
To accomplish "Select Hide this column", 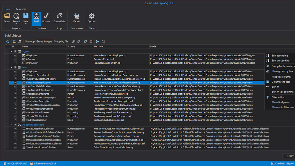I will 280,77.
